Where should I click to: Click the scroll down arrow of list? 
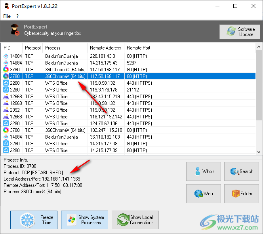tap(259, 152)
